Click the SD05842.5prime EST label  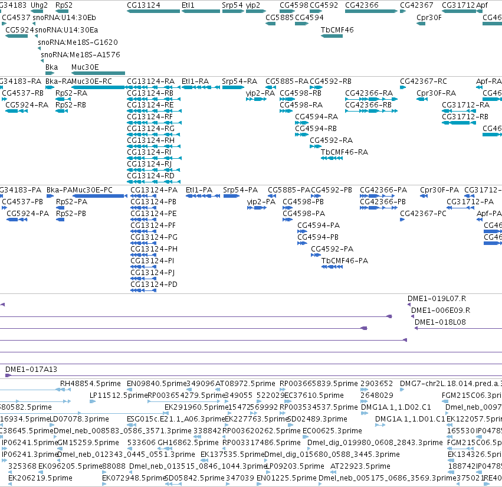[194, 478]
